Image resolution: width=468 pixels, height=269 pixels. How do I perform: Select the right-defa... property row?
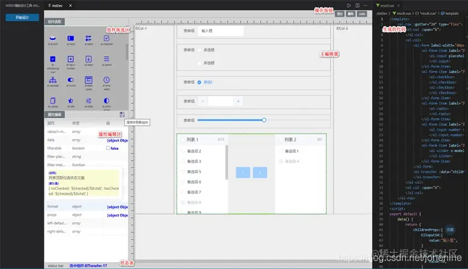point(87,231)
